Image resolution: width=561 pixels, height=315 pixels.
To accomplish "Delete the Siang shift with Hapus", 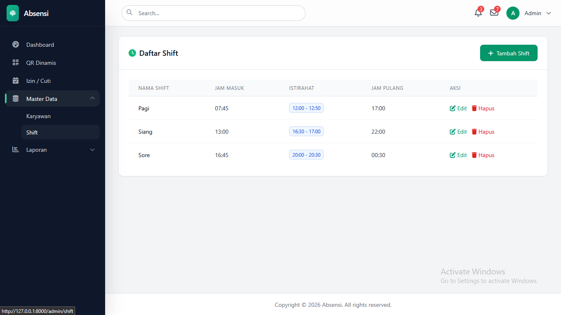I will pos(483,132).
